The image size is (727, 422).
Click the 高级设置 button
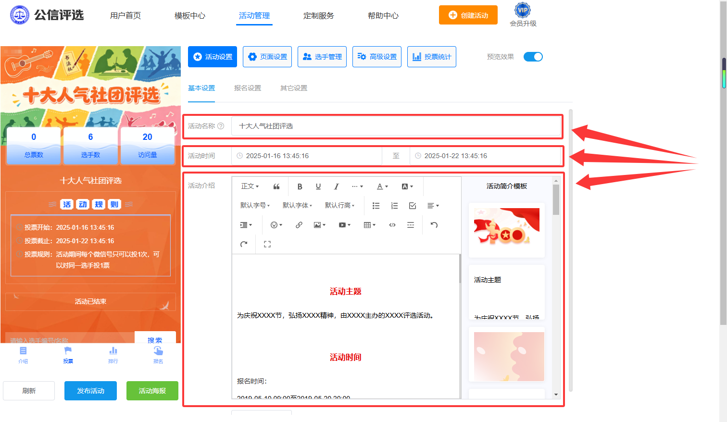(x=377, y=57)
